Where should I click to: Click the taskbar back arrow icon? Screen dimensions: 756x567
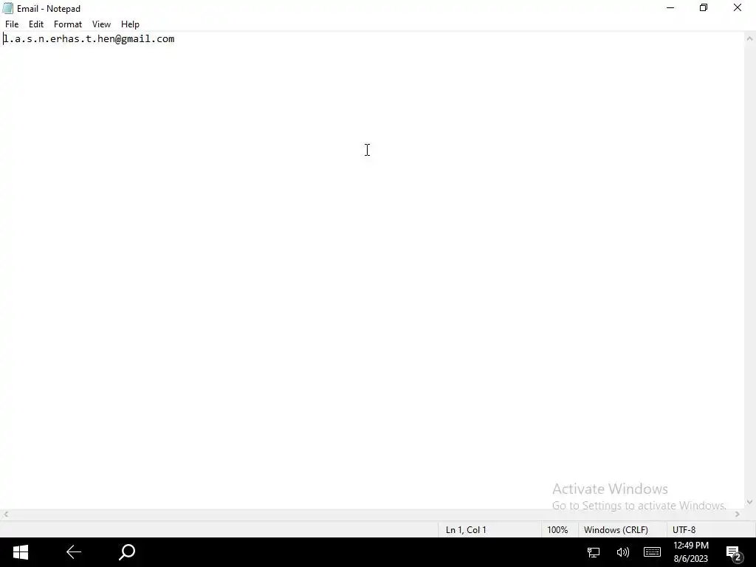pyautogui.click(x=74, y=552)
